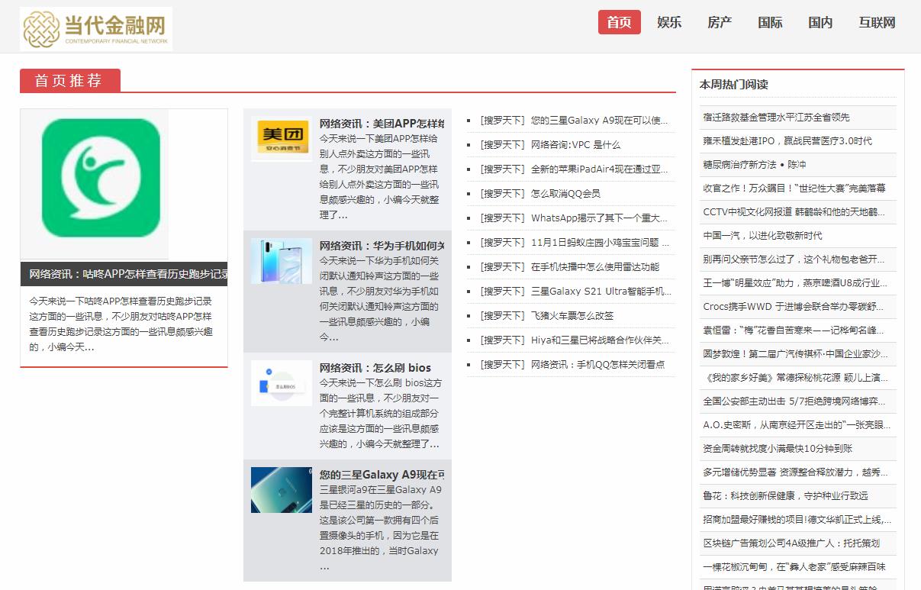The width and height of the screenshot is (921, 590).
Task: Open hot read 《我的家乡好美》常德探秘桃花源
Action: [x=795, y=377]
